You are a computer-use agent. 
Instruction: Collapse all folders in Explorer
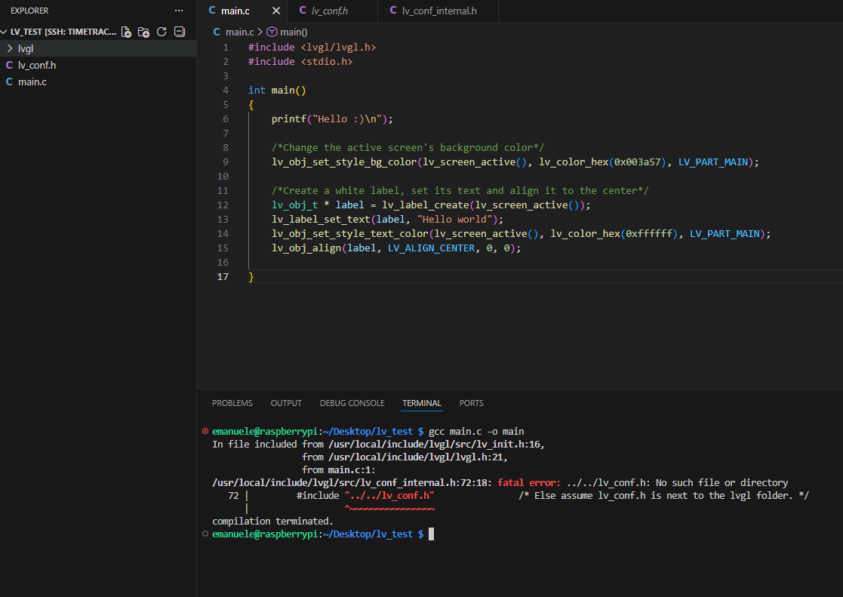tap(179, 32)
